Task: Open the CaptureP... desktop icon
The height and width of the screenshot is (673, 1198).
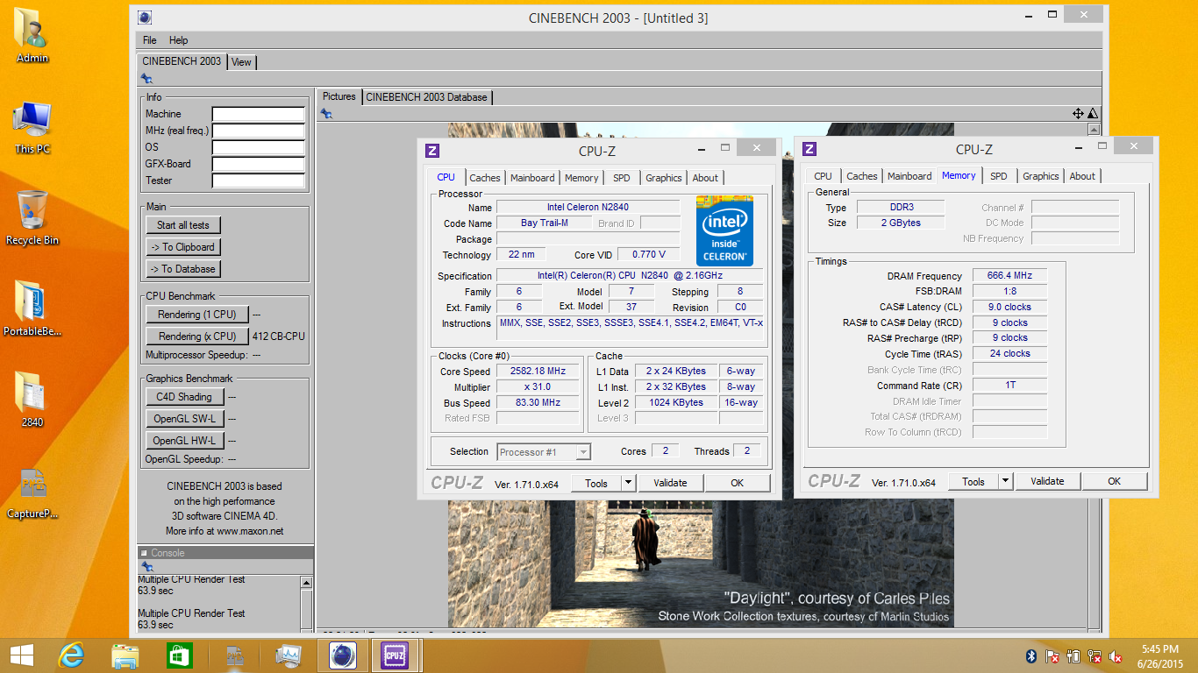Action: click(x=32, y=492)
